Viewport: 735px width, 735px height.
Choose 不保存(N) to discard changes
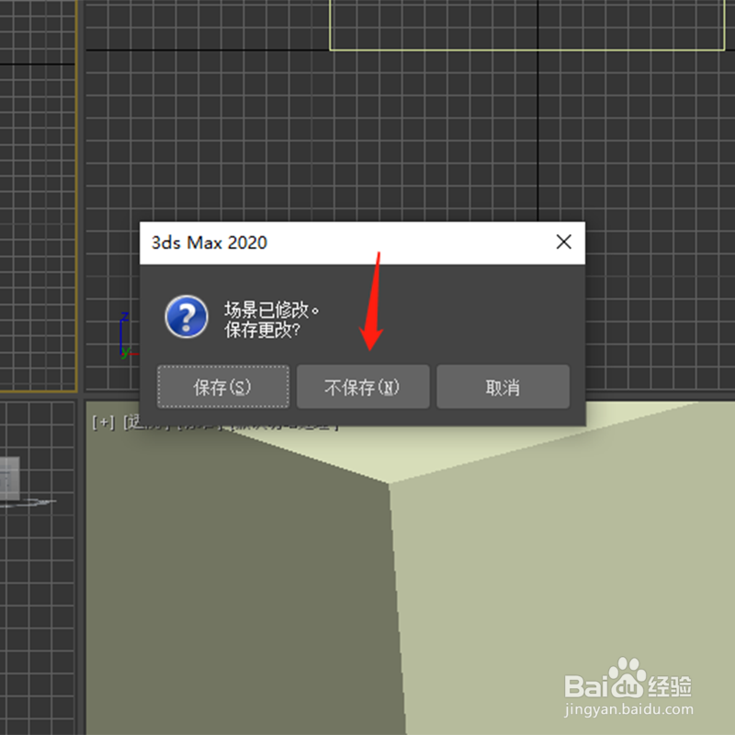tap(363, 387)
